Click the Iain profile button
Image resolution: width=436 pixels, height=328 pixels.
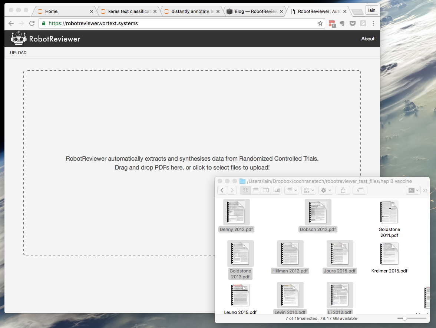click(371, 10)
